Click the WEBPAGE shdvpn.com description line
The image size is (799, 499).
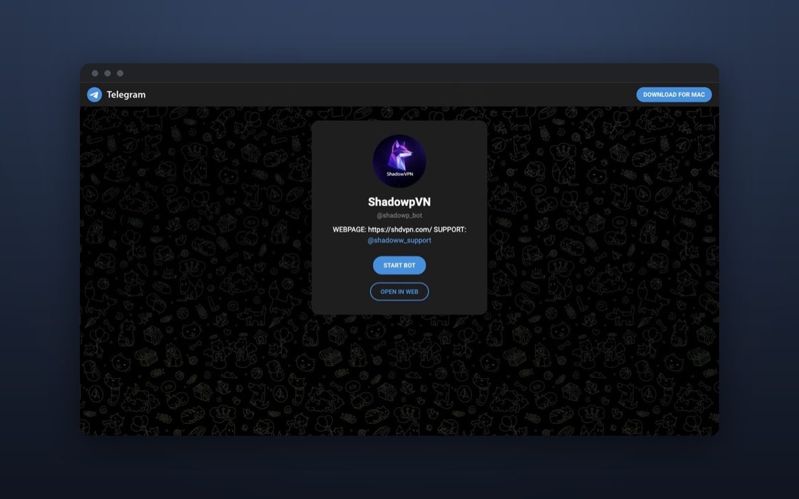(x=399, y=229)
